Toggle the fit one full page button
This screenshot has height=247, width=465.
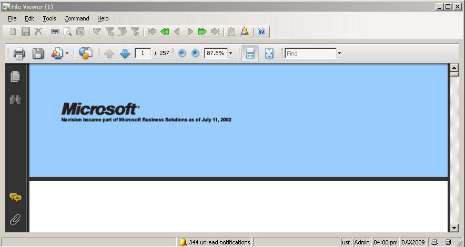269,53
